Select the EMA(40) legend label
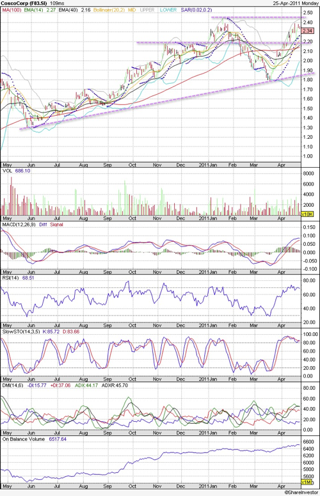Viewport: 320px width, 496px height. tap(68, 10)
